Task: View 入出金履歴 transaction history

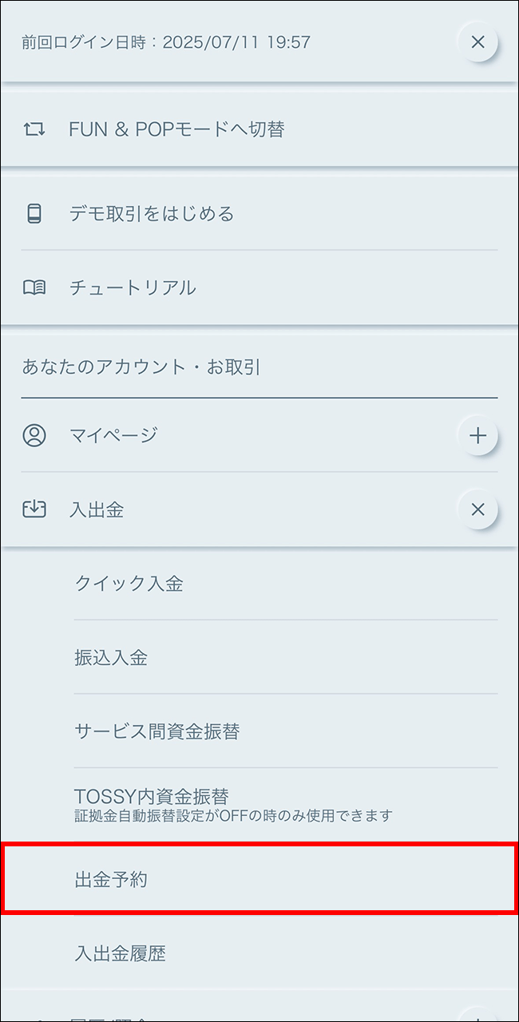Action: 120,953
